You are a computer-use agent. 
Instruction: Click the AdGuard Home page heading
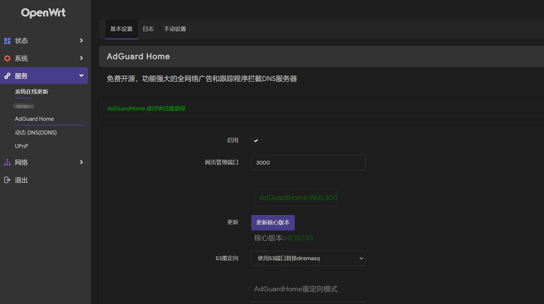(138, 57)
